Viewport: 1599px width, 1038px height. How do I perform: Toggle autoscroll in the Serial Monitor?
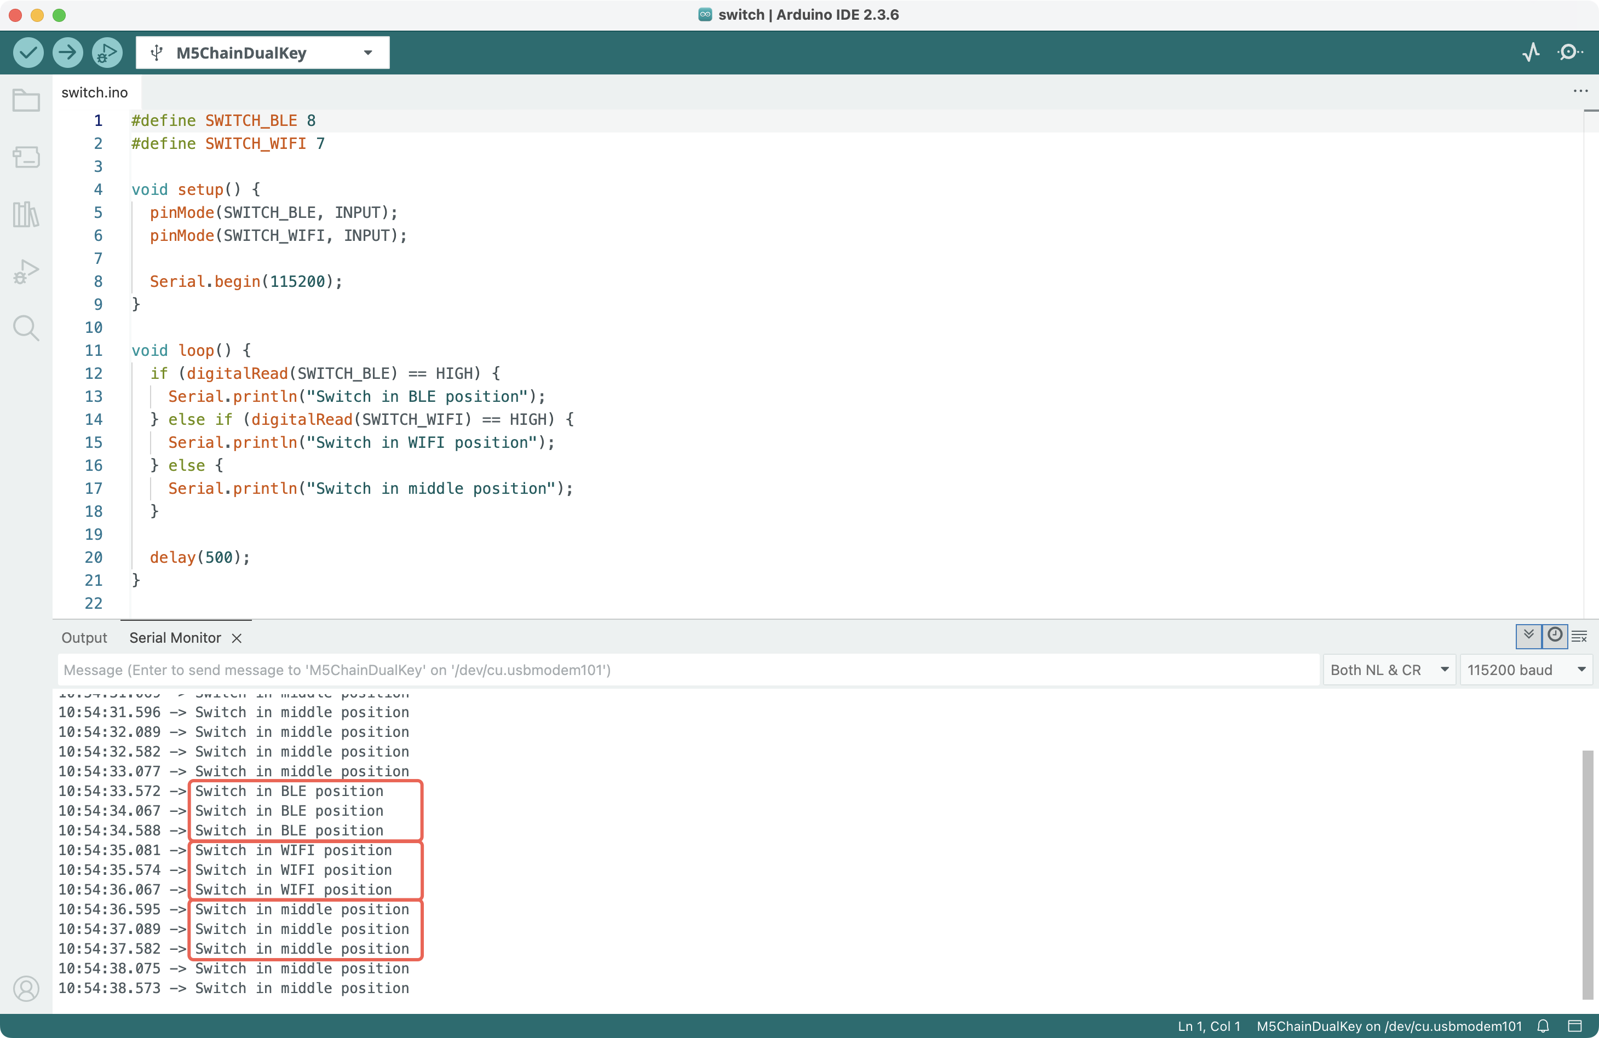pos(1528,636)
